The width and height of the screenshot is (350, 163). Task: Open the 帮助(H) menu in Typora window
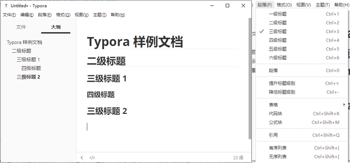point(118,15)
